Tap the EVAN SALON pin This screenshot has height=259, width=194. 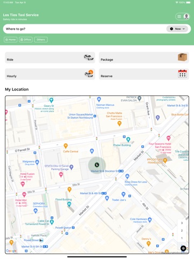point(140,98)
